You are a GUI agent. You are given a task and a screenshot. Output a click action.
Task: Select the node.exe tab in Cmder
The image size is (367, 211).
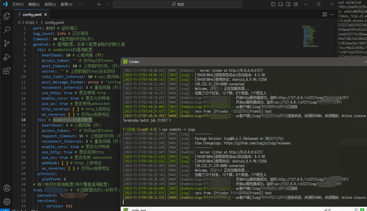(136, 209)
